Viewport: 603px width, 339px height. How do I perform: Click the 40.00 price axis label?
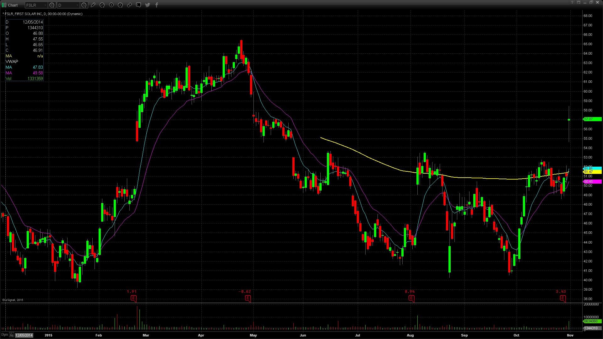(588, 280)
